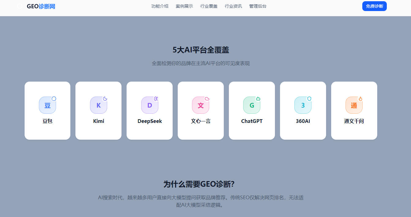Open 案例展示 navigation item
This screenshot has height=217, width=411.
pos(184,6)
